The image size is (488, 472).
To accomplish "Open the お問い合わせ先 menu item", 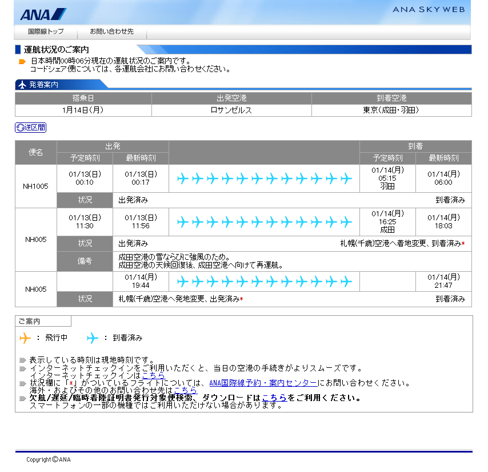I will (111, 31).
